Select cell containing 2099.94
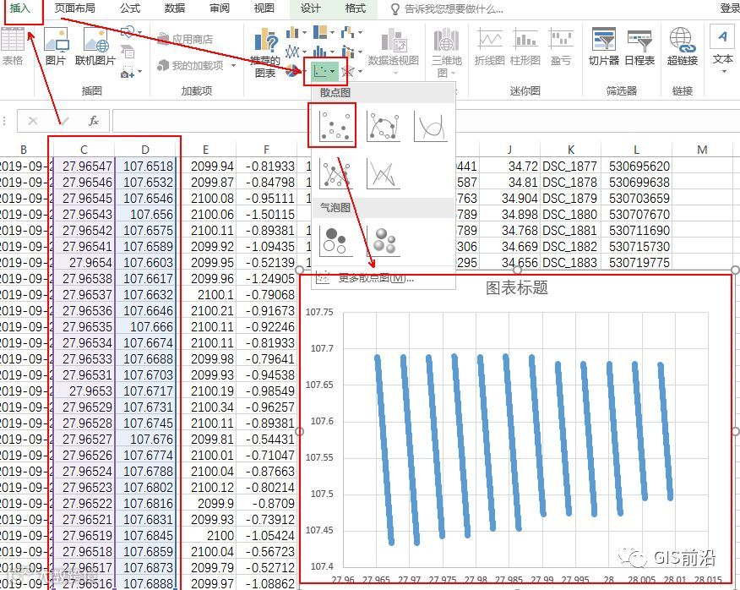 coord(206,166)
